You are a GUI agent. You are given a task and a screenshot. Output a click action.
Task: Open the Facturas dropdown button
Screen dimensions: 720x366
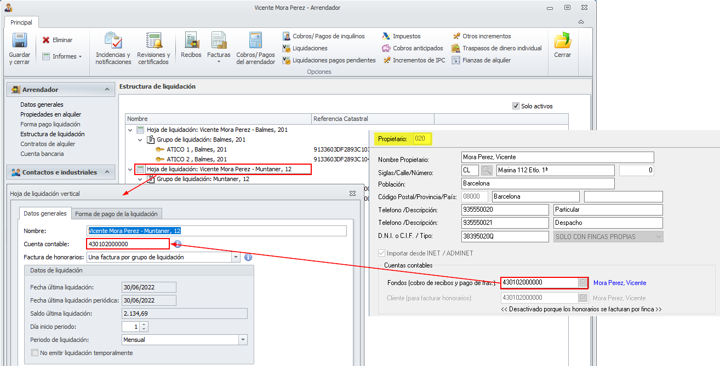coord(219,48)
